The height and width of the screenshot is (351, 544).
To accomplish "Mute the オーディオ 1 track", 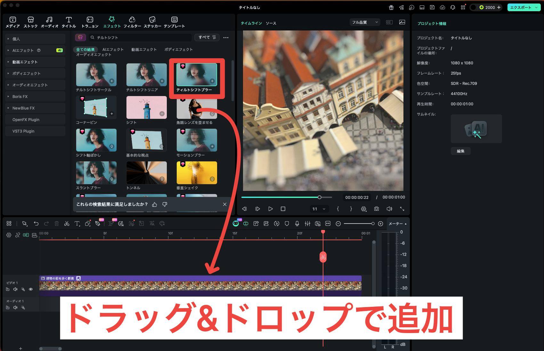I will (x=15, y=307).
